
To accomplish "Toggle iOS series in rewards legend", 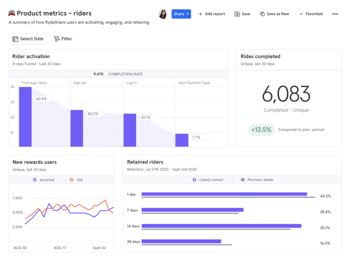I will click(76, 180).
